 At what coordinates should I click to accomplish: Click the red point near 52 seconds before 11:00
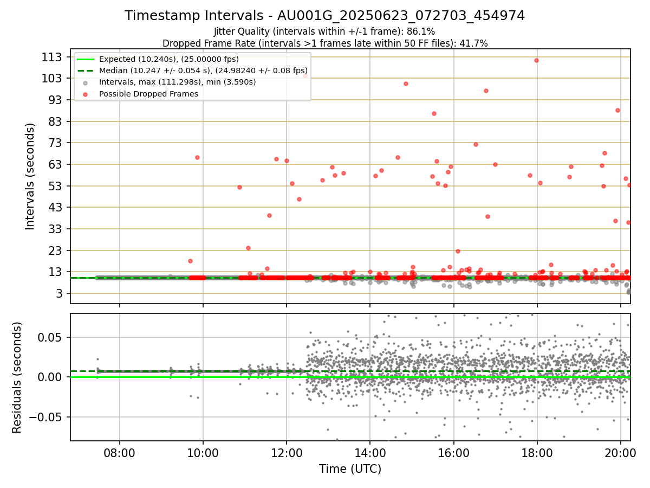pyautogui.click(x=239, y=187)
